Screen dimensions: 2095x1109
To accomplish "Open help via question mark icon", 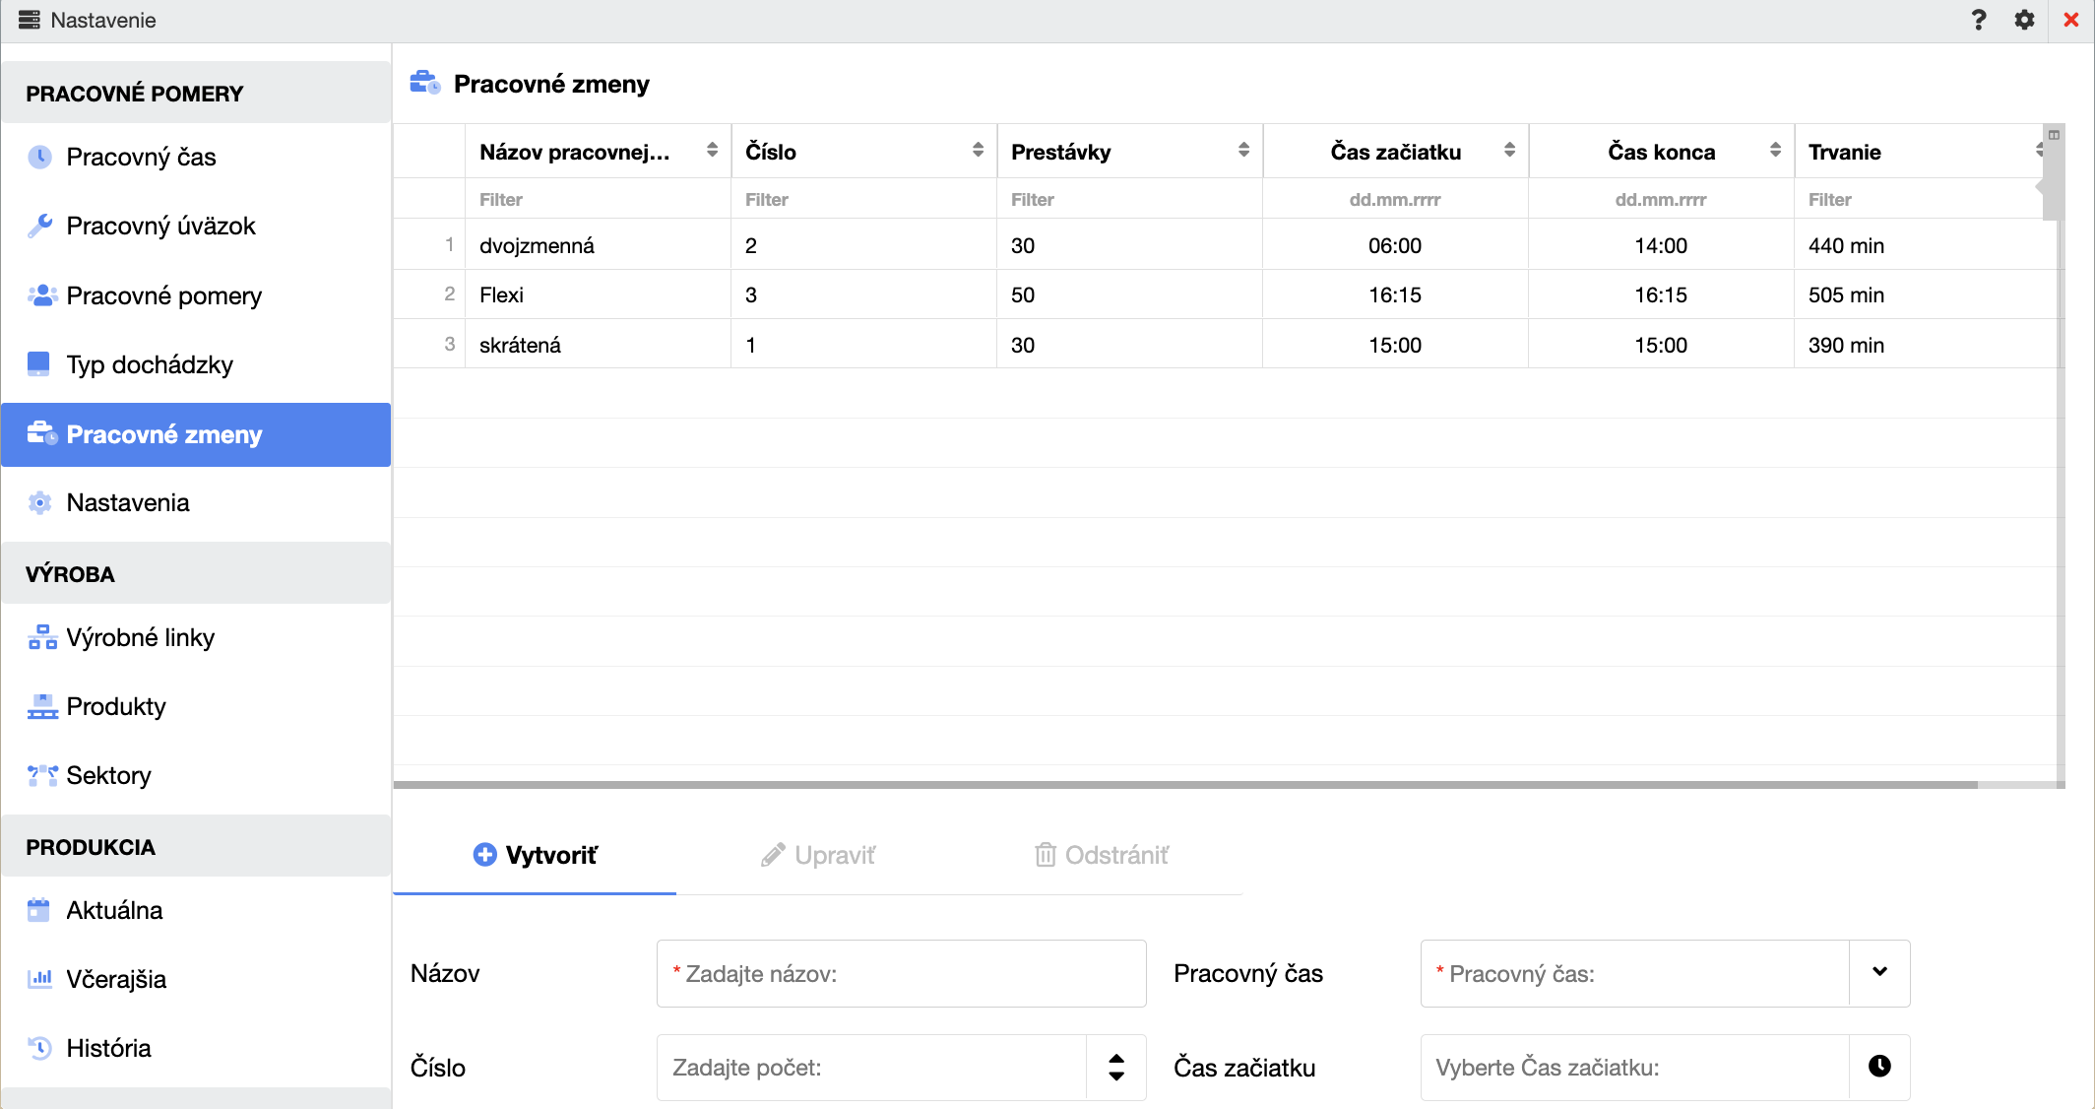I will (1978, 20).
